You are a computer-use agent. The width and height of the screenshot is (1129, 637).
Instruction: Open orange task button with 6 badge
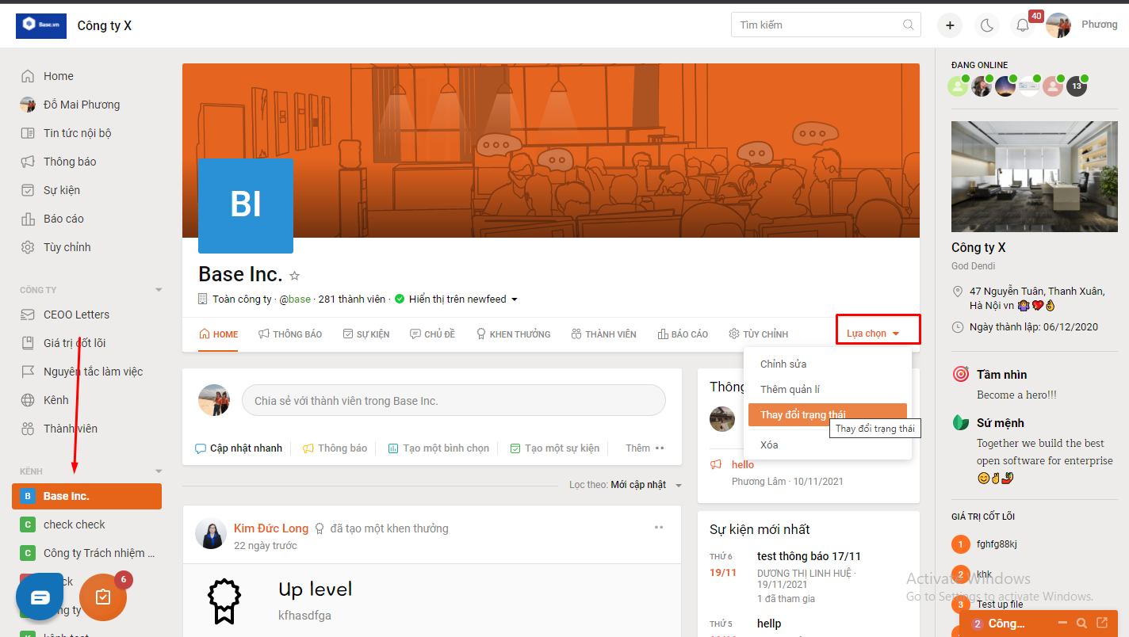pos(103,597)
